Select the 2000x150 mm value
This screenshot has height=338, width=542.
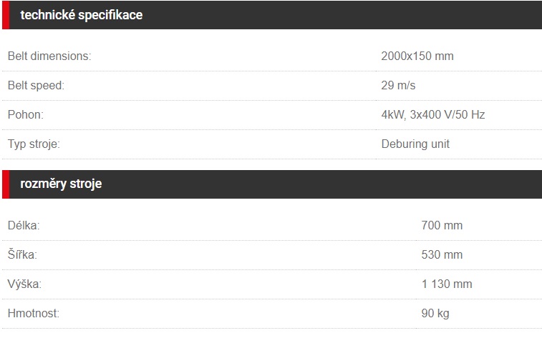[x=417, y=56]
